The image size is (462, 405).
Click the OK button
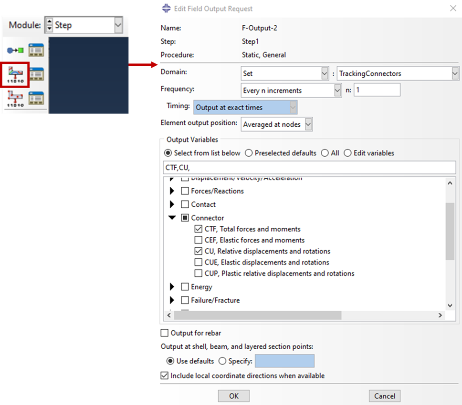tap(233, 396)
